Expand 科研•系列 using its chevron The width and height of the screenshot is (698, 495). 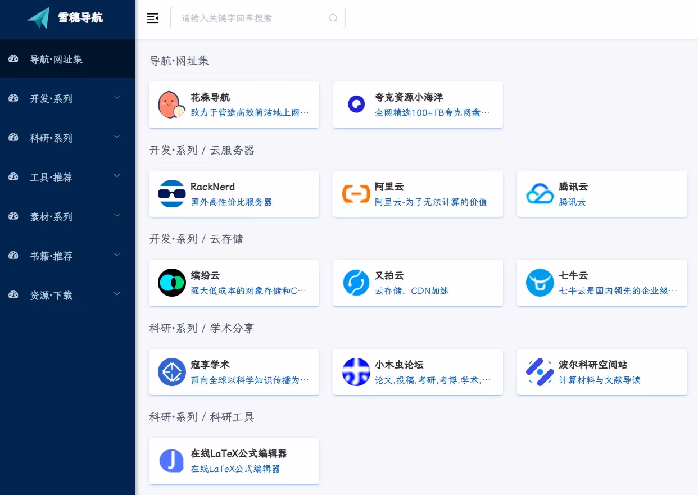117,137
